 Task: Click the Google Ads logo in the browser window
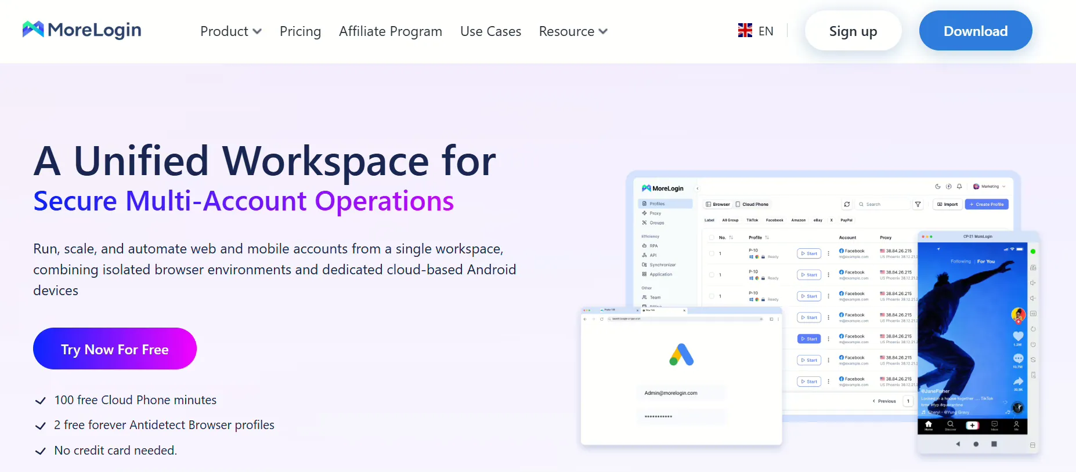click(681, 354)
